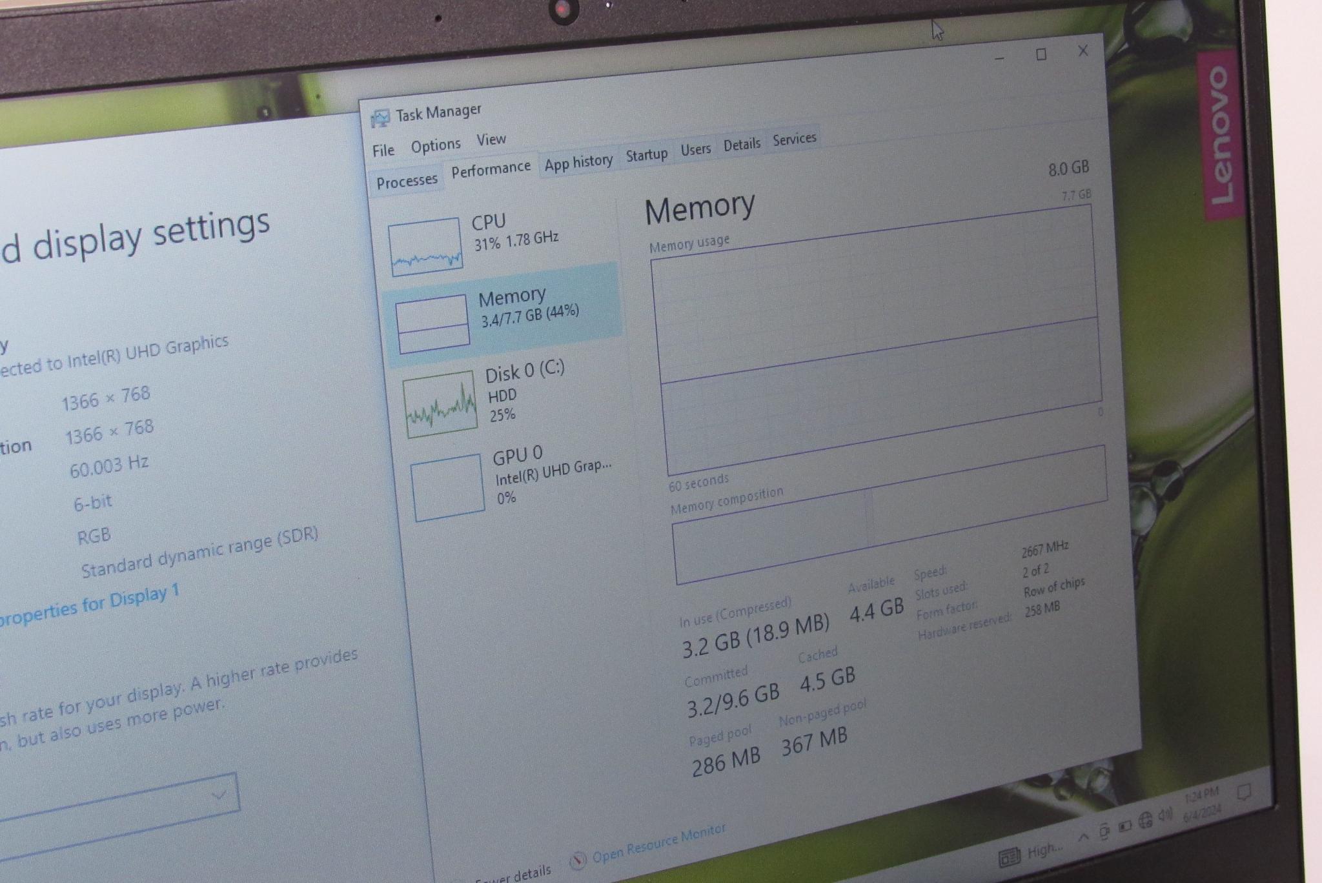Click the 3.2/9.6 GB Committed value
The width and height of the screenshot is (1322, 883).
pyautogui.click(x=733, y=701)
